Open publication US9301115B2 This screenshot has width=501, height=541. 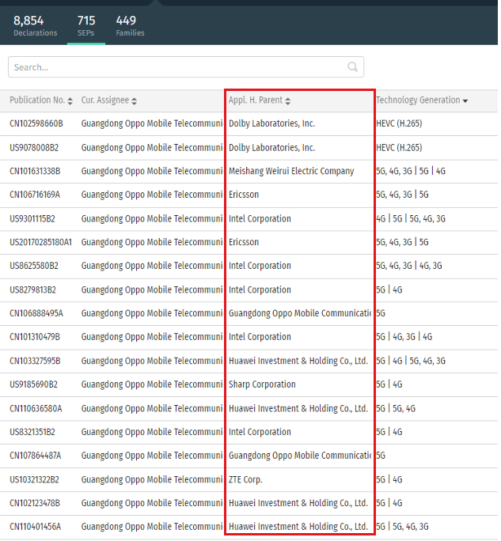(32, 219)
